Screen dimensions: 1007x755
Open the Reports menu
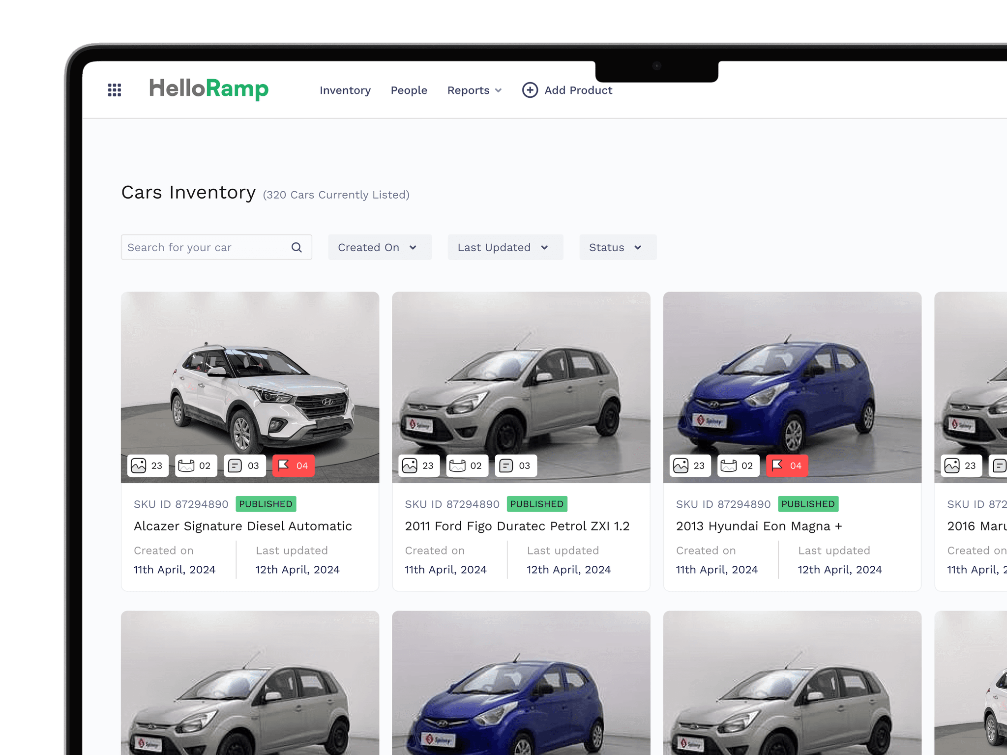point(473,90)
